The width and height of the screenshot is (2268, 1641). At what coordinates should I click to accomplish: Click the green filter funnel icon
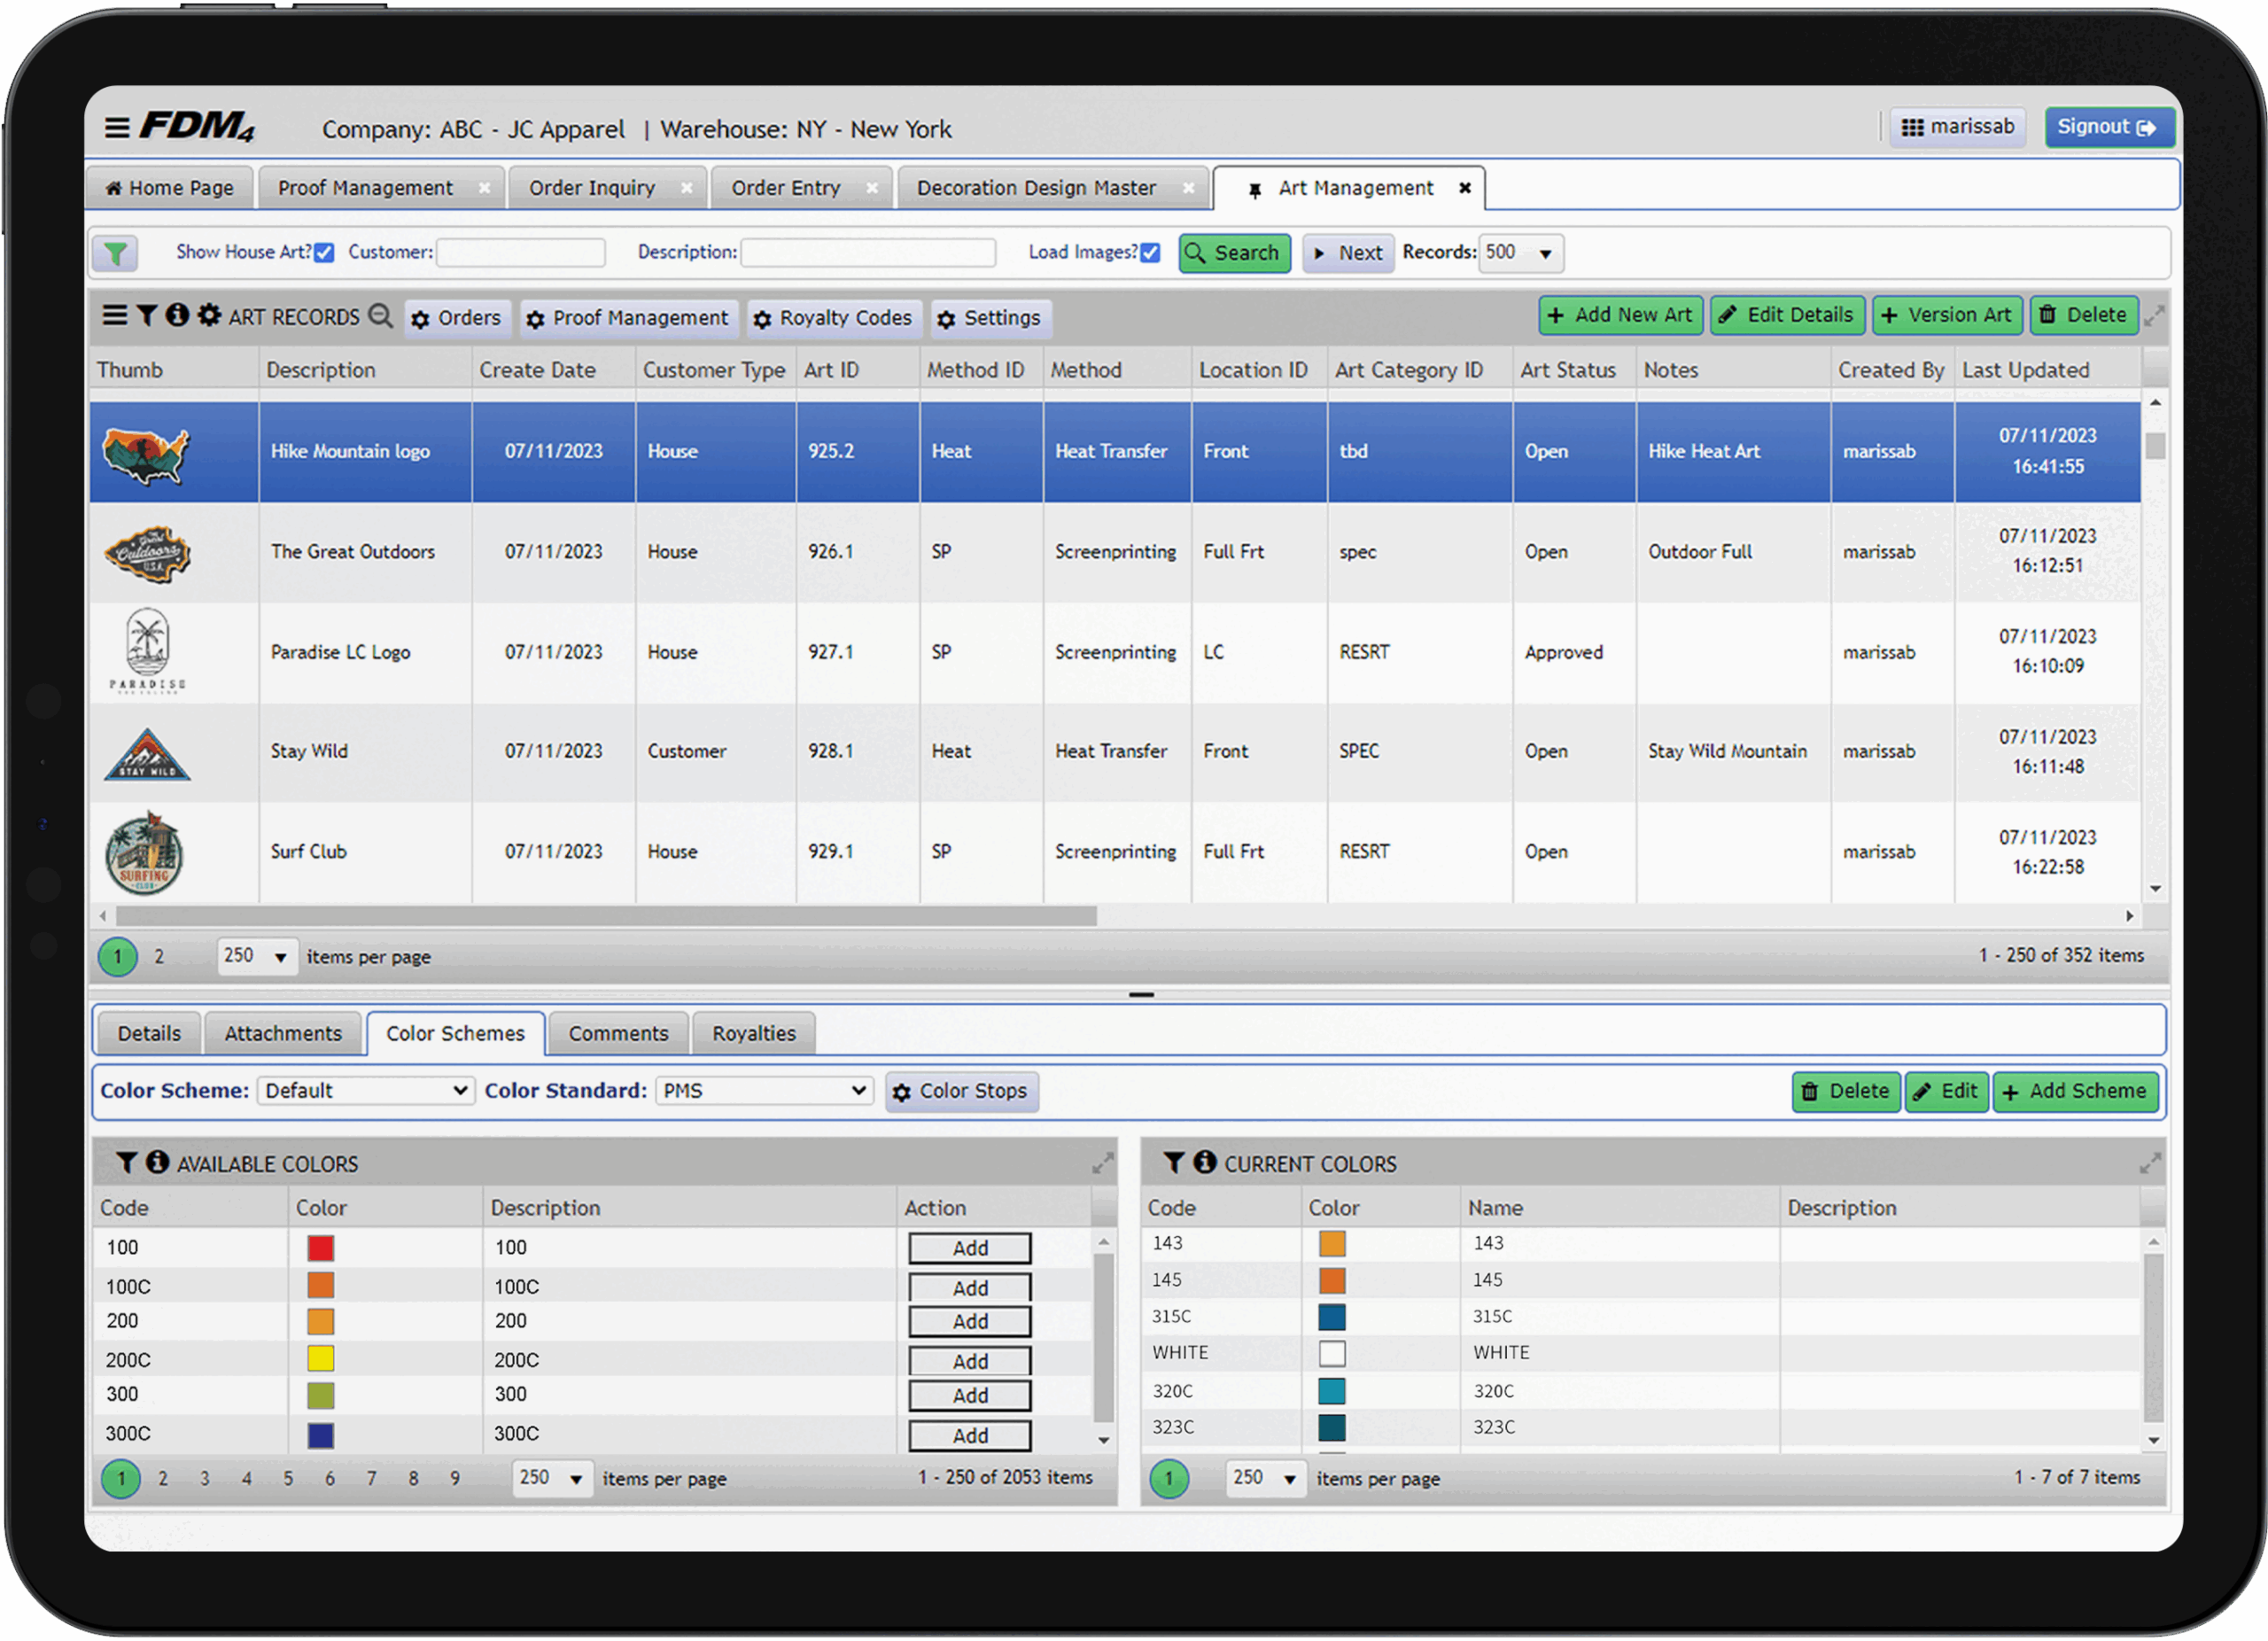[116, 253]
